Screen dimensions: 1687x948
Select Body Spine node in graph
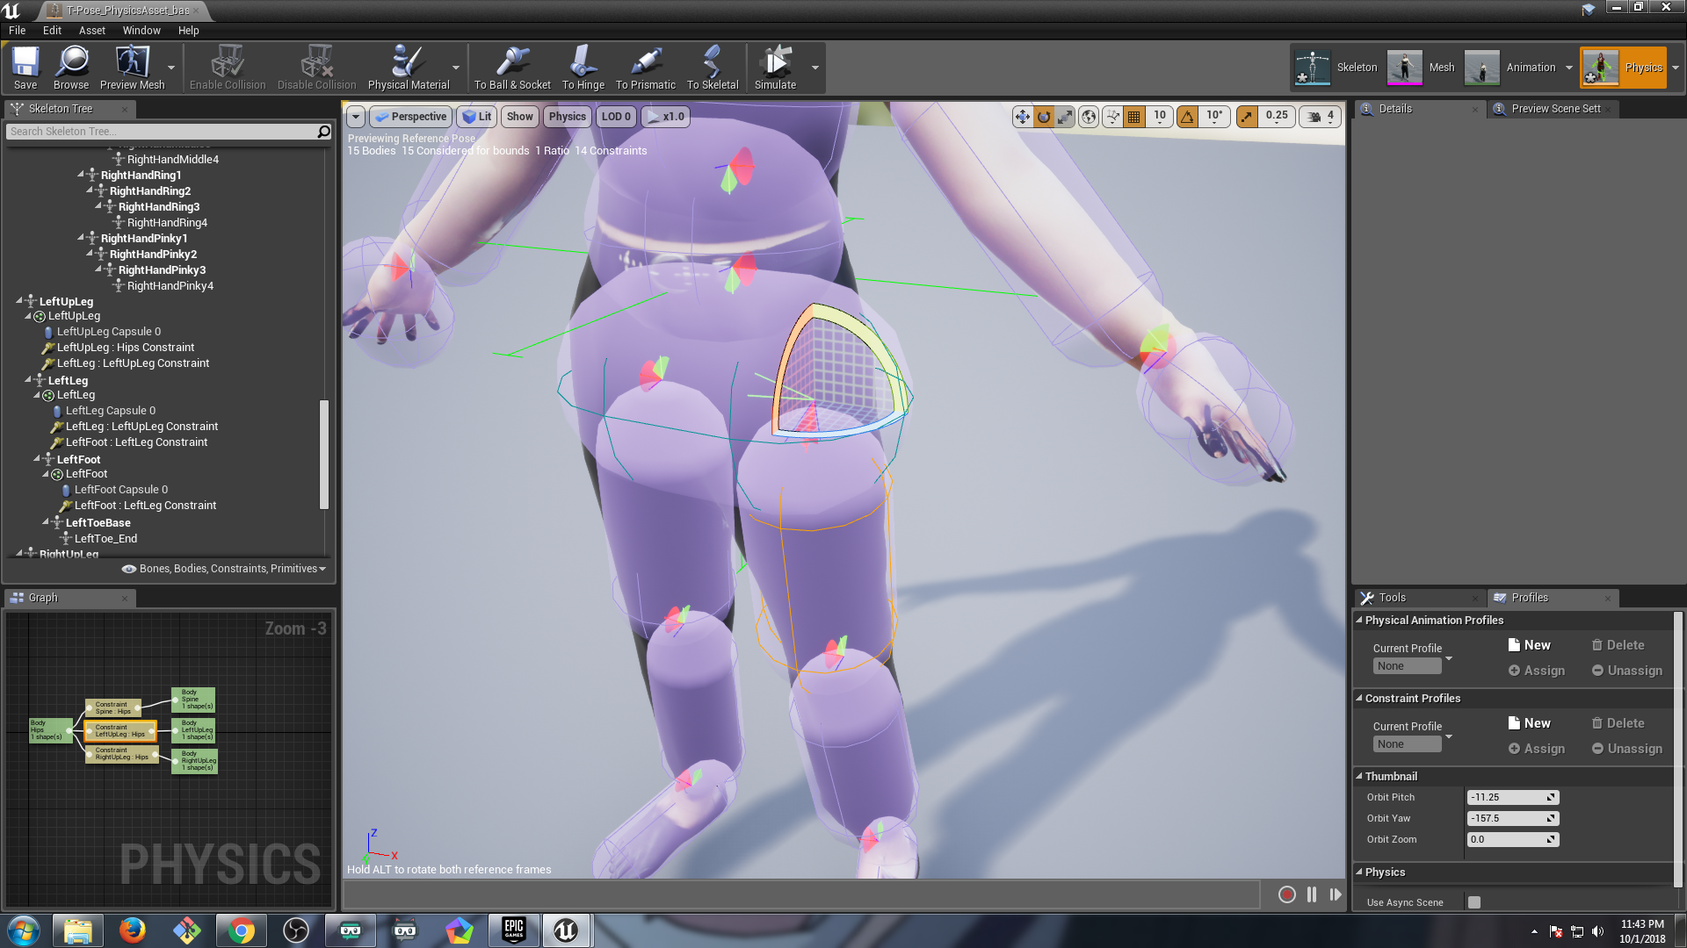(193, 700)
